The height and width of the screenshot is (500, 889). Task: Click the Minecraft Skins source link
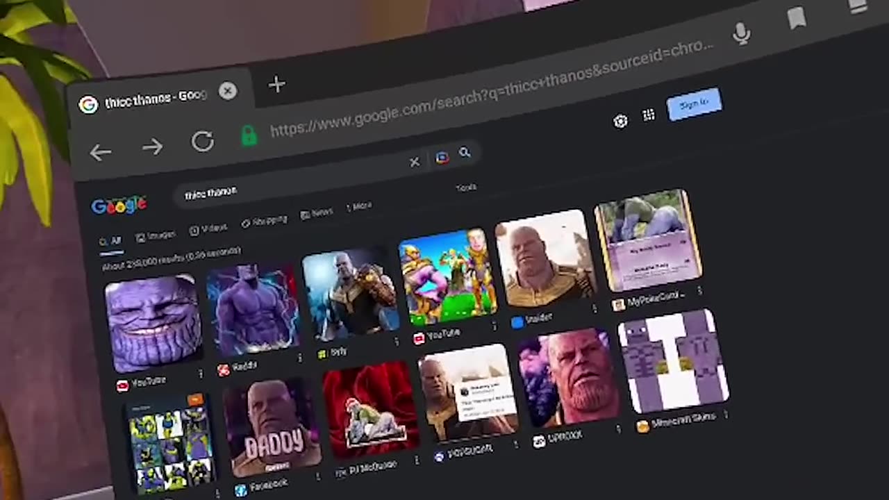(x=677, y=422)
